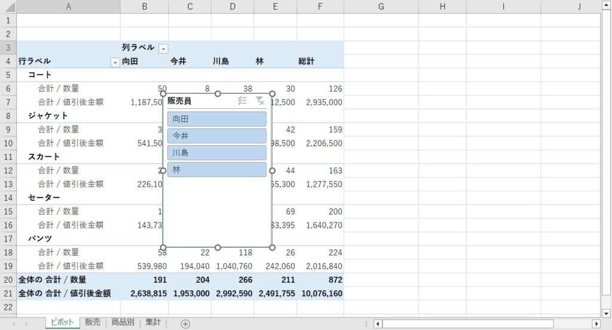
Task: Switch to the 販売 sheet tab
Action: pyautogui.click(x=93, y=323)
